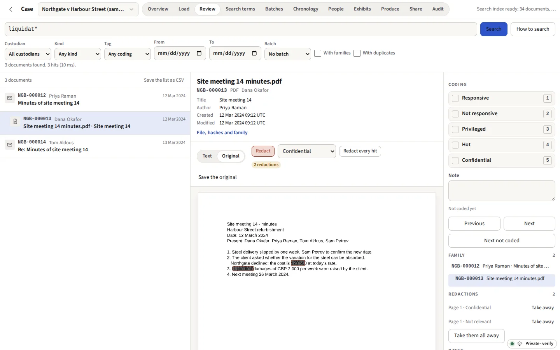Open the case selector dropdown
This screenshot has height=350, width=560.
coord(88,9)
